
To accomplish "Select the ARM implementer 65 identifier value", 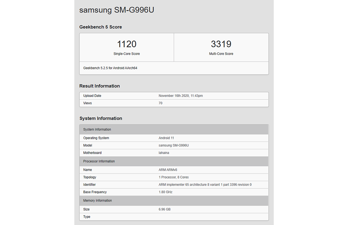I will pos(205,185).
